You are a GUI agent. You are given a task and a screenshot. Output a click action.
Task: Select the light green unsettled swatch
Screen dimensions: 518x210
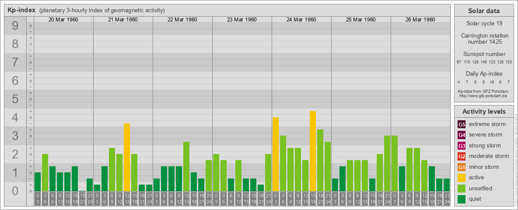point(462,188)
